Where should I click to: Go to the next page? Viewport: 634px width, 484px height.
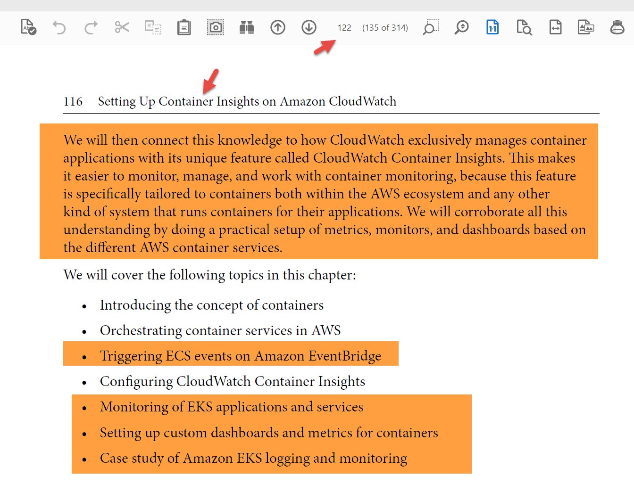pos(309,27)
